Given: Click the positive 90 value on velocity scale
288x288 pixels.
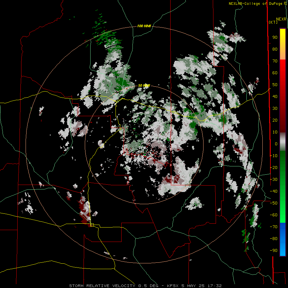Looking at the screenshot, I should pos(275,37).
